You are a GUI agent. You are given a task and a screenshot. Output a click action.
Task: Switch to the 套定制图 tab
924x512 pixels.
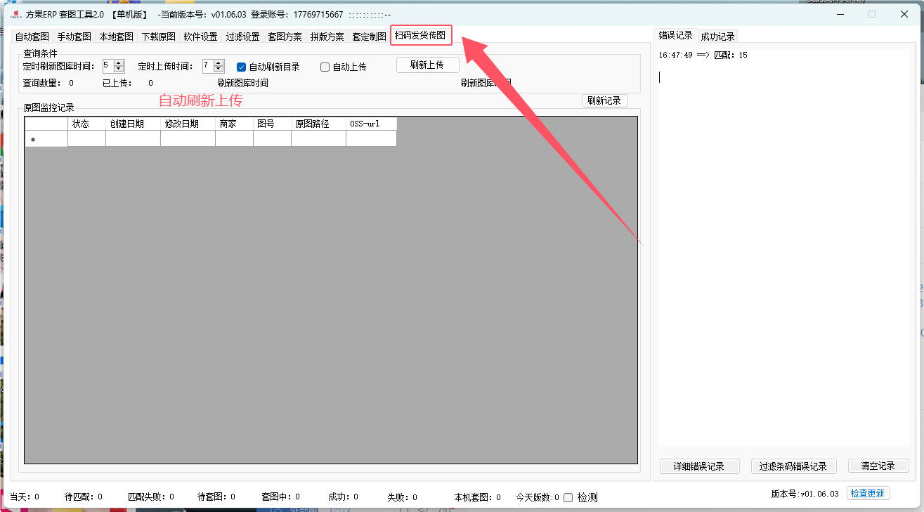point(369,37)
